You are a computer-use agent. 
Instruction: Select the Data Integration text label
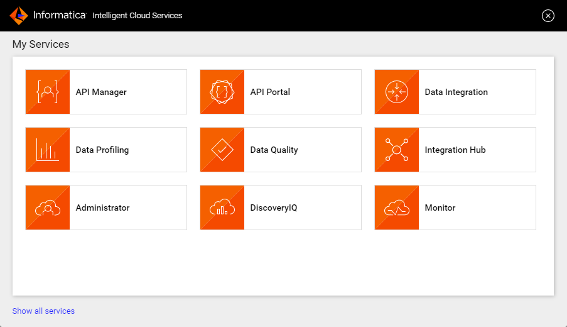click(x=456, y=92)
